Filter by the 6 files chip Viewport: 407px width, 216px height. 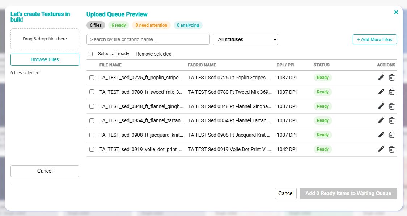click(x=96, y=25)
